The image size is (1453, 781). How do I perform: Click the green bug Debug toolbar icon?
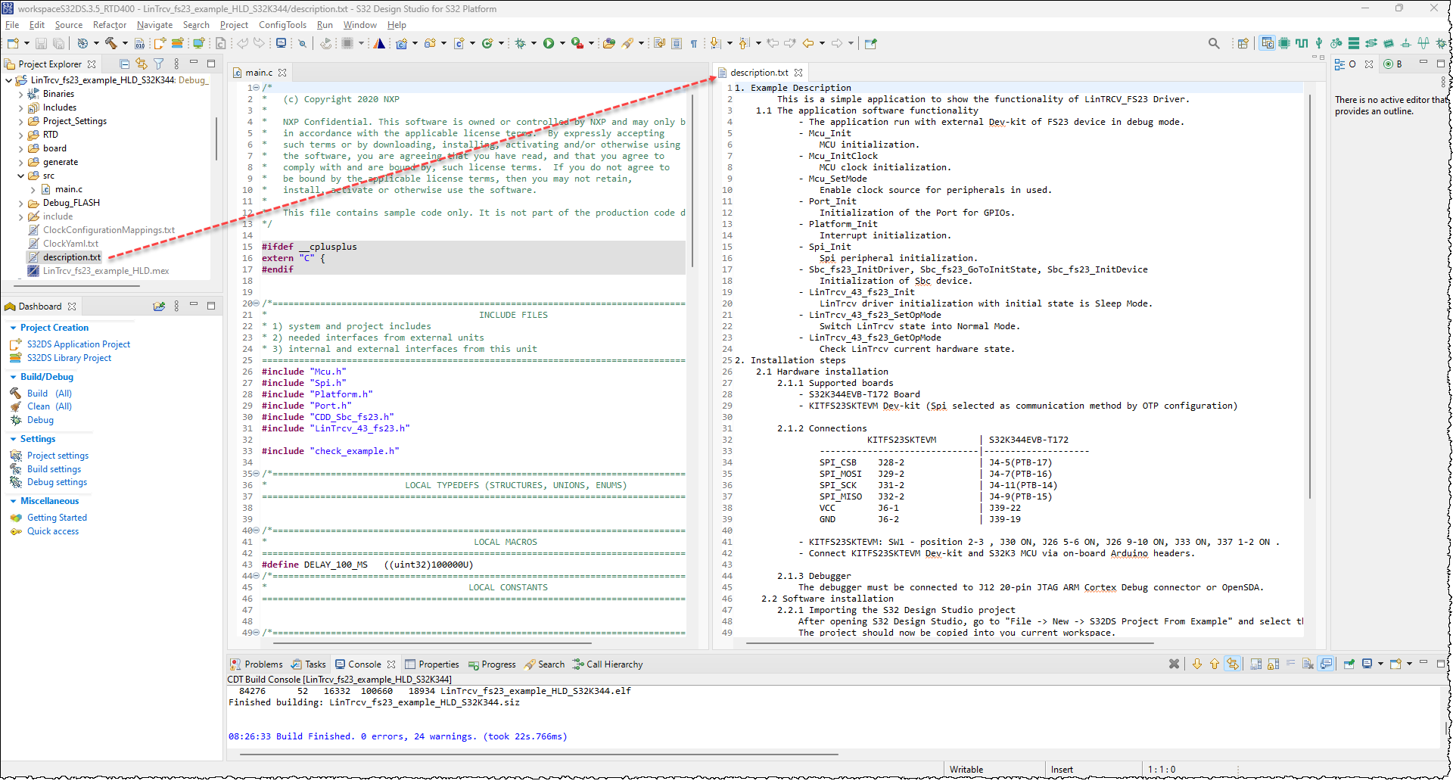click(520, 43)
